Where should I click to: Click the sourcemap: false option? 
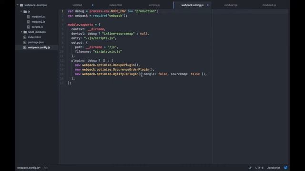point(185,74)
